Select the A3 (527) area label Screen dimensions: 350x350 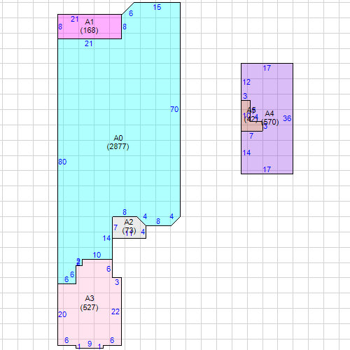coord(89,303)
